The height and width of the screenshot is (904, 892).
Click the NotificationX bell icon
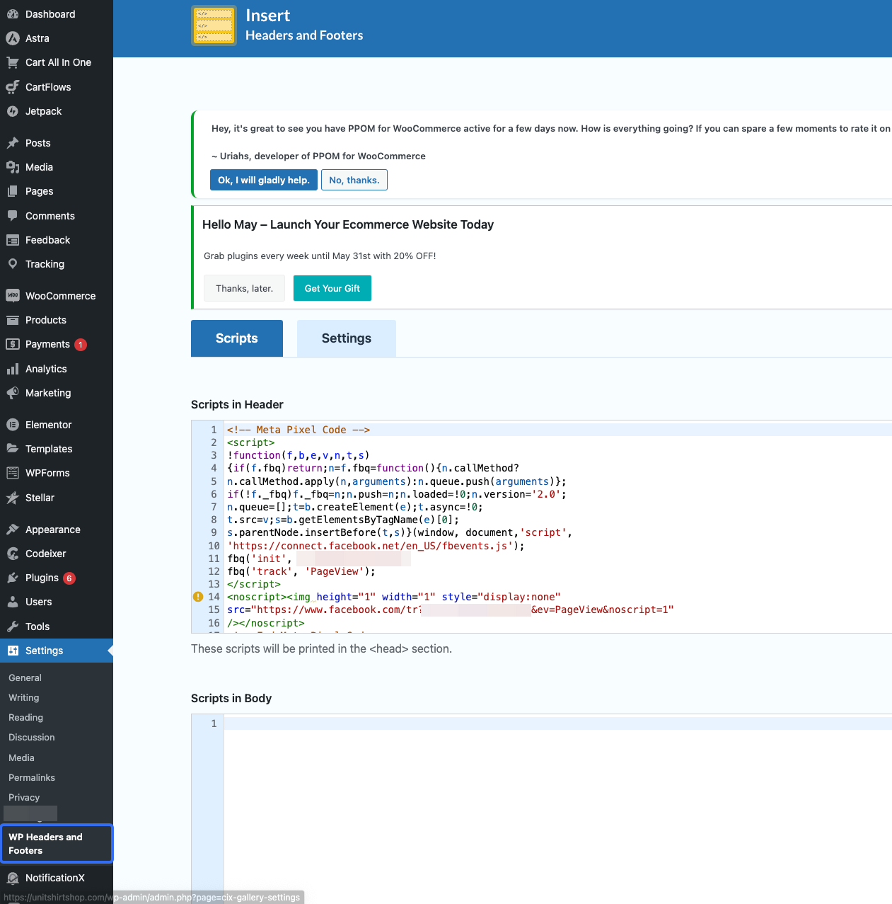point(13,878)
